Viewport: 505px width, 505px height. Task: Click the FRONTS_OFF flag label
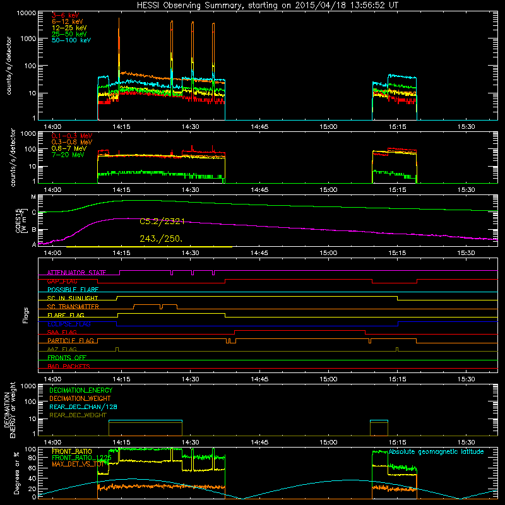click(x=67, y=358)
